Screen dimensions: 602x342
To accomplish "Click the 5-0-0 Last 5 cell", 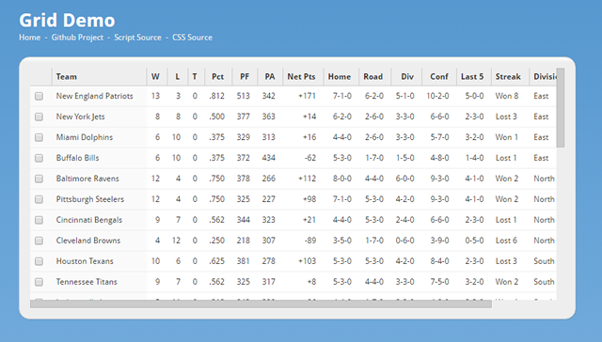I will (474, 96).
